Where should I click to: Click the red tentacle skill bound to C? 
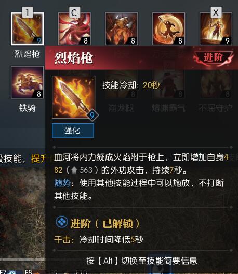coord(74,28)
